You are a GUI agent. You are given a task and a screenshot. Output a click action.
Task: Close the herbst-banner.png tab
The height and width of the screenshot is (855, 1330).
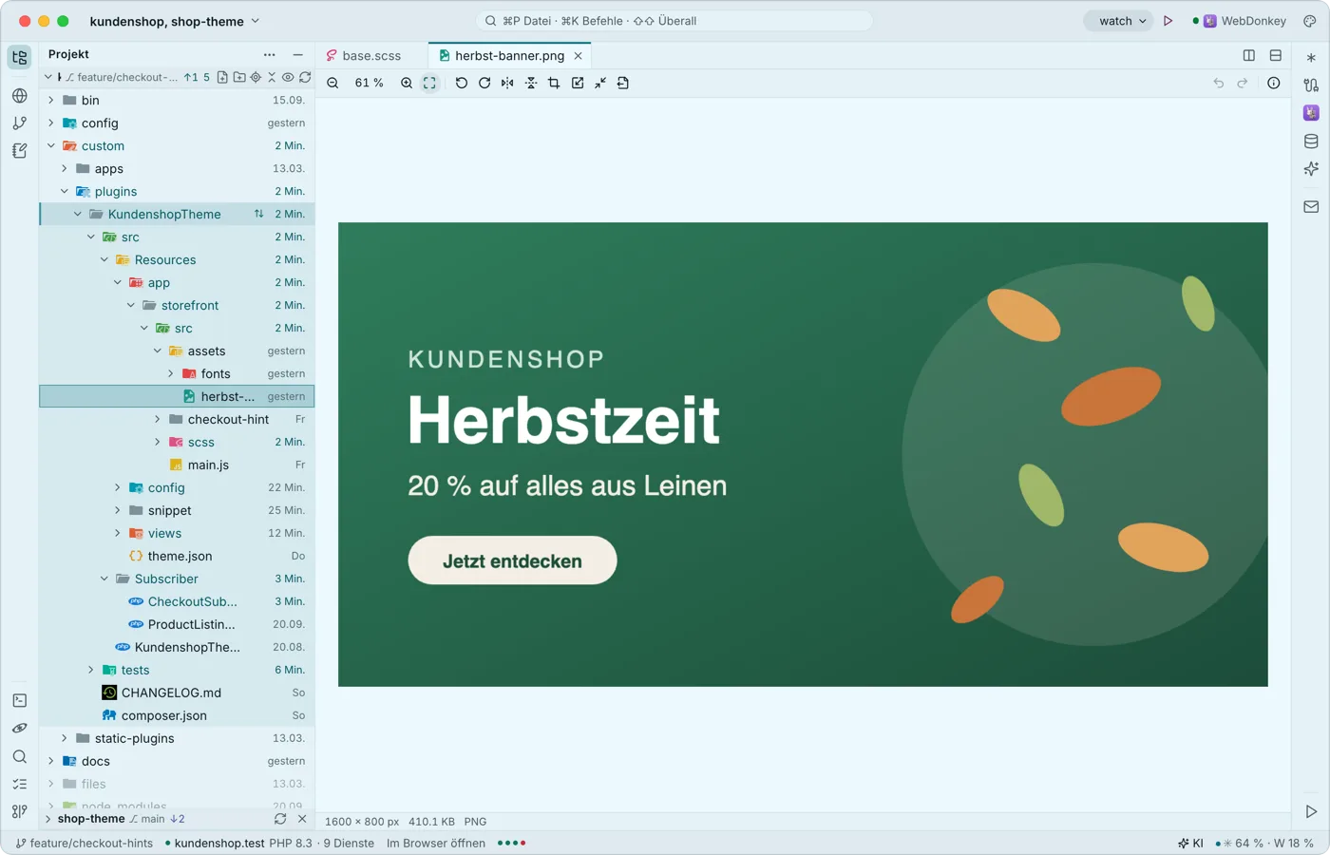tap(578, 56)
